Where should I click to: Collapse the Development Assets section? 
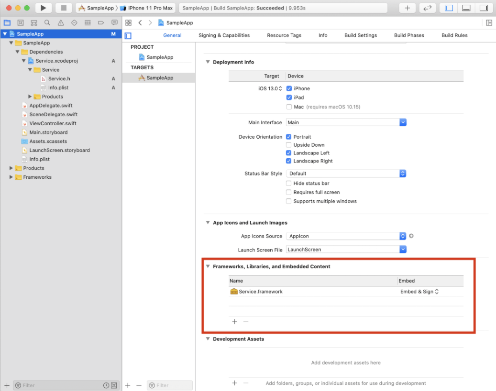pos(208,338)
